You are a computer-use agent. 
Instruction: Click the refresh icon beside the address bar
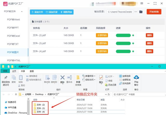tap(109, 94)
